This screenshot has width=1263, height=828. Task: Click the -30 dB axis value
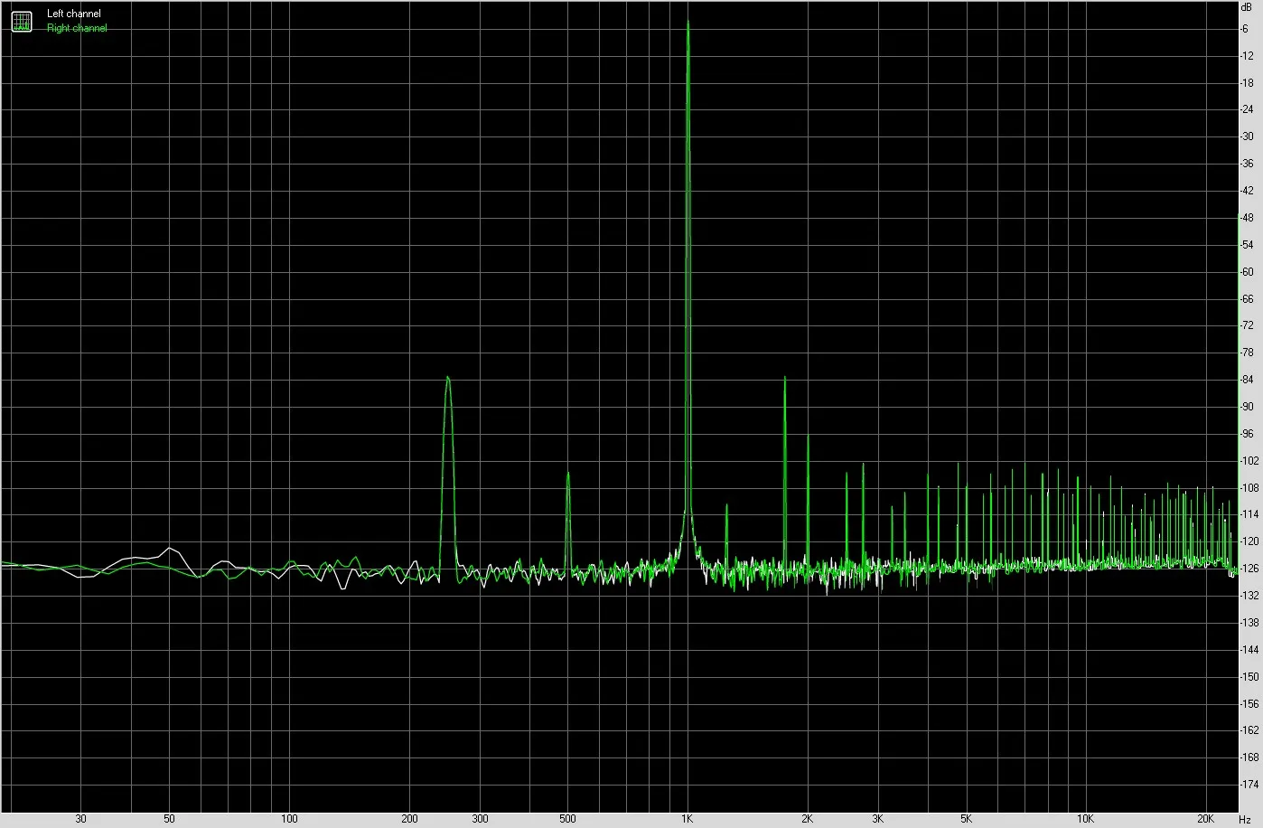coord(1248,136)
